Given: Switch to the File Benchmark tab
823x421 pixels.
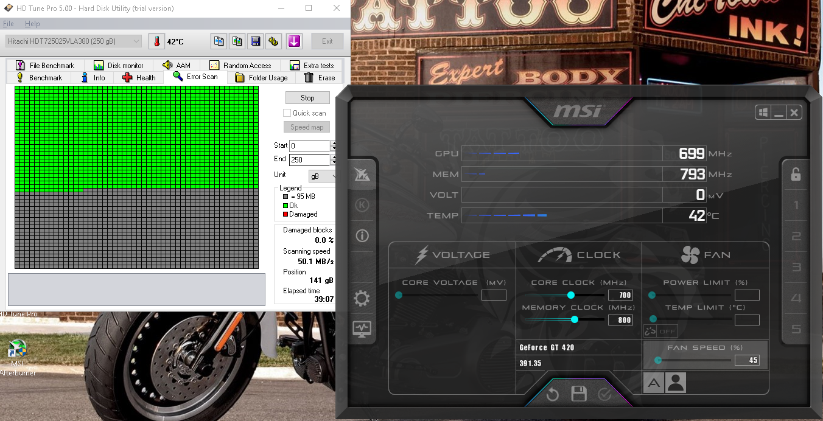Looking at the screenshot, I should [x=45, y=65].
